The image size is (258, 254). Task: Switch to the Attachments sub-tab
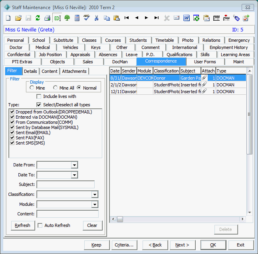(74, 71)
